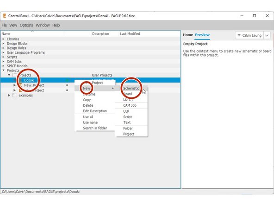Image resolution: width=274 pixels, height=206 pixels.
Task: Select Project in the New submenu
Action: point(131,134)
